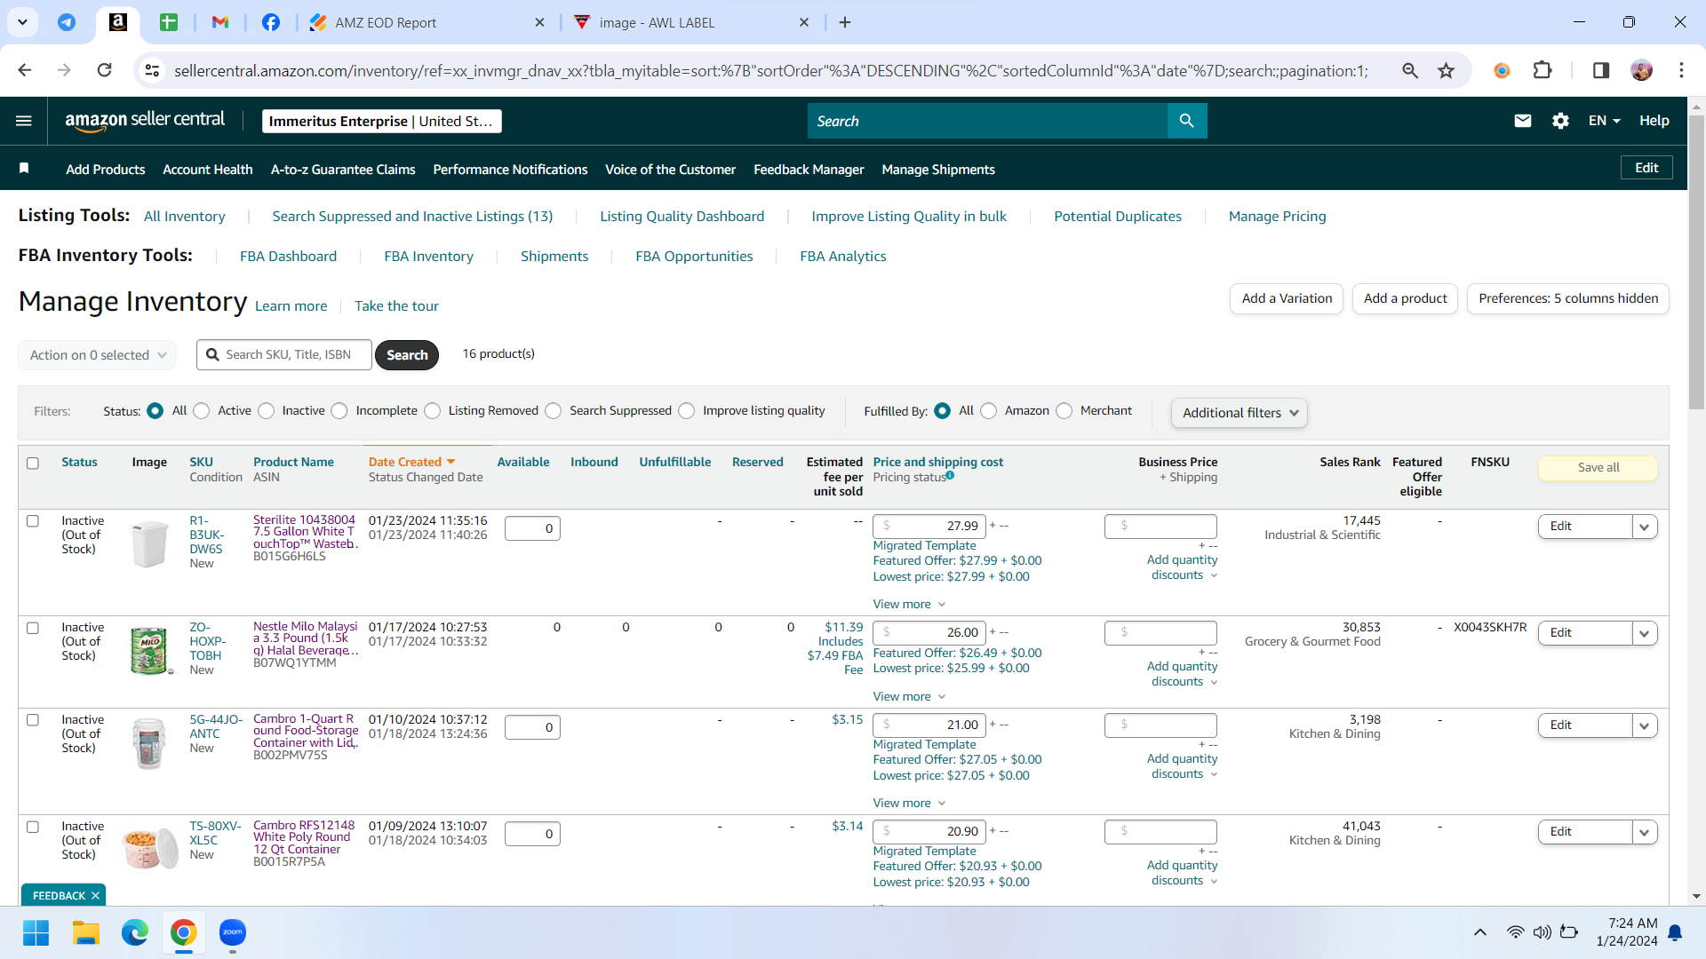This screenshot has width=1706, height=959.
Task: Click the Amazon Seller Central logo
Action: (145, 121)
